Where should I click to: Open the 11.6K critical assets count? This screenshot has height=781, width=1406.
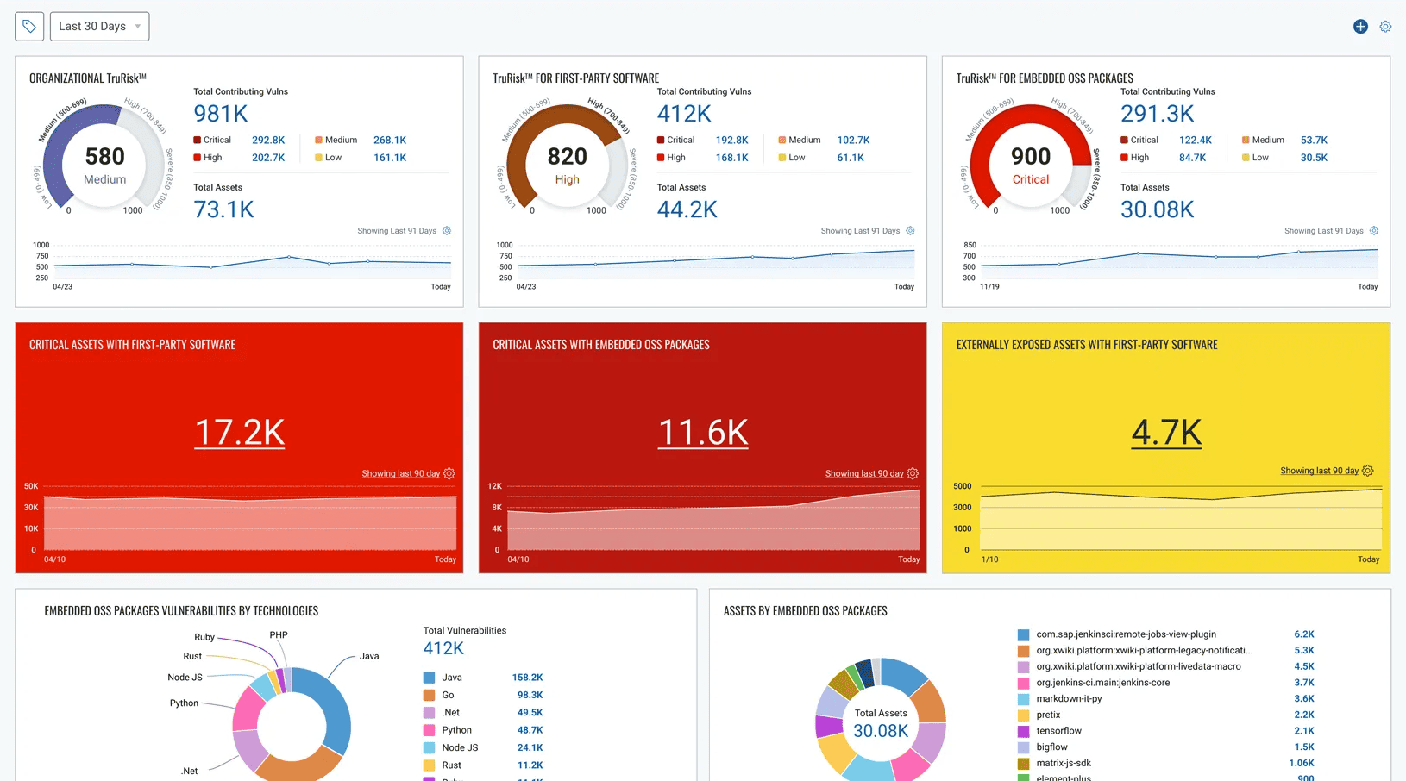coord(703,433)
